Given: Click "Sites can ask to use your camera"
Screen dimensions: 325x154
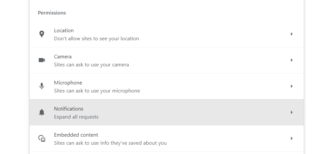Looking at the screenshot, I should point(91,65).
